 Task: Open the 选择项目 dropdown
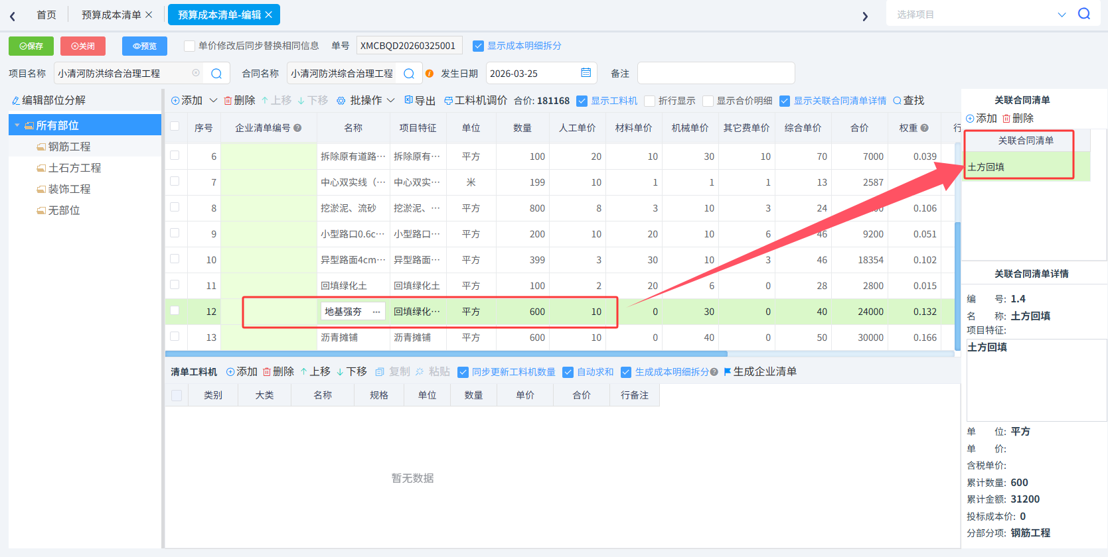[x=1062, y=15]
